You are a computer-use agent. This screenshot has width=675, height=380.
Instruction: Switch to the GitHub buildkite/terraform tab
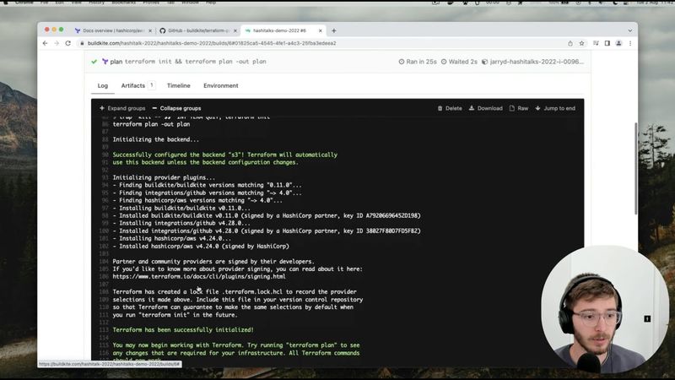[x=198, y=30]
